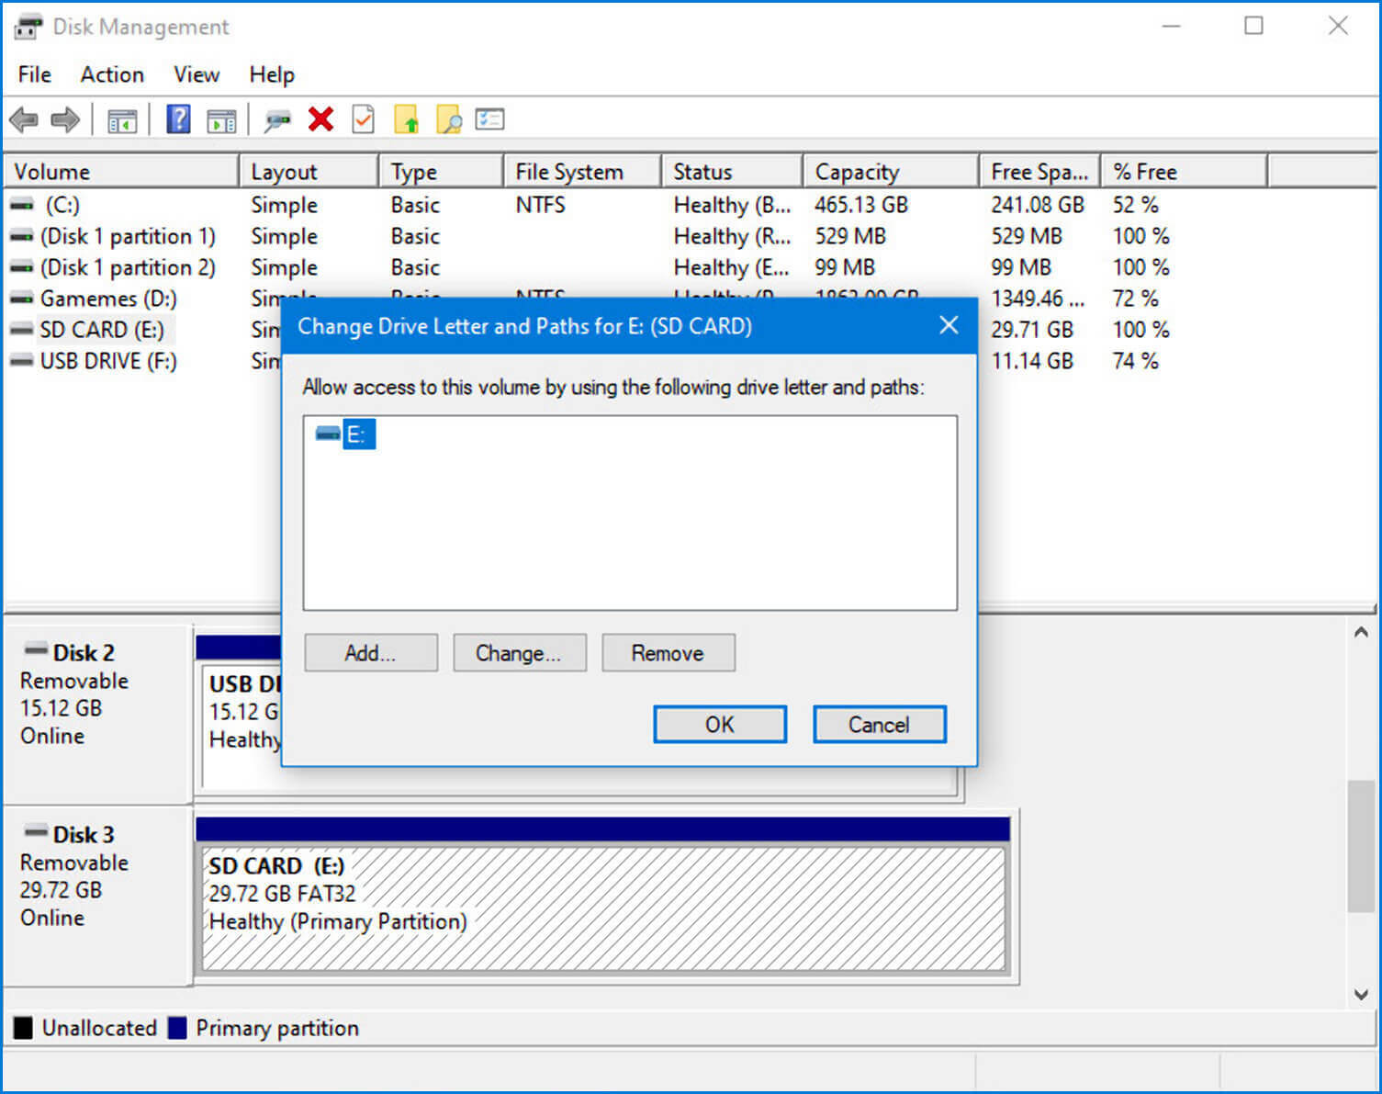Viewport: 1382px width, 1094px height.
Task: Toggle the Show/Hide Action Pane icon
Action: pyautogui.click(x=221, y=120)
